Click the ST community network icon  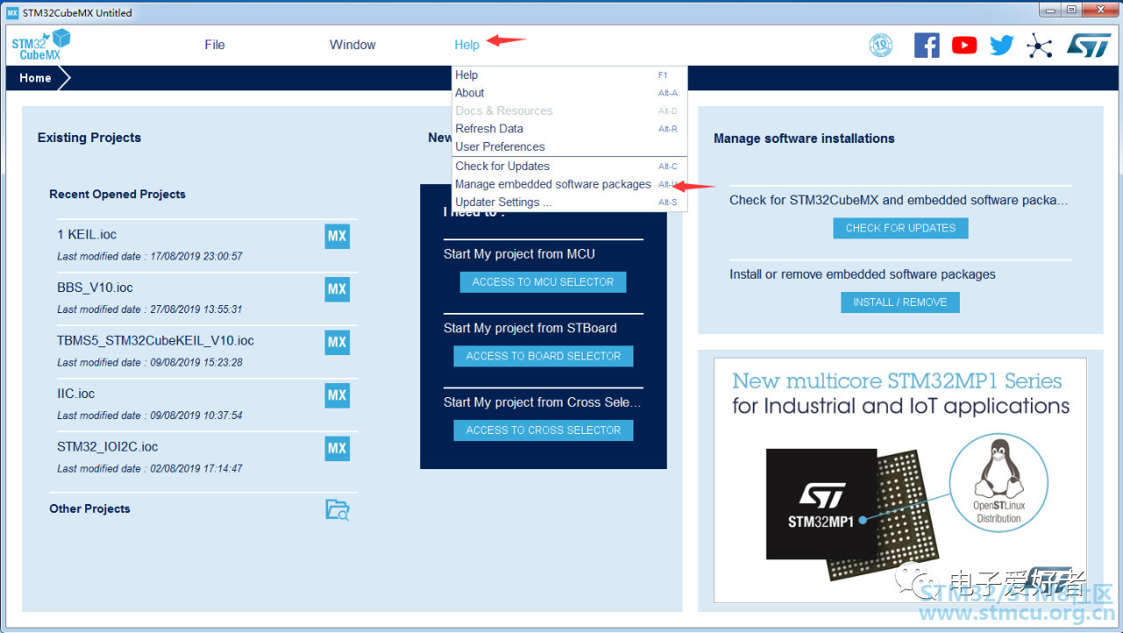coord(1040,45)
